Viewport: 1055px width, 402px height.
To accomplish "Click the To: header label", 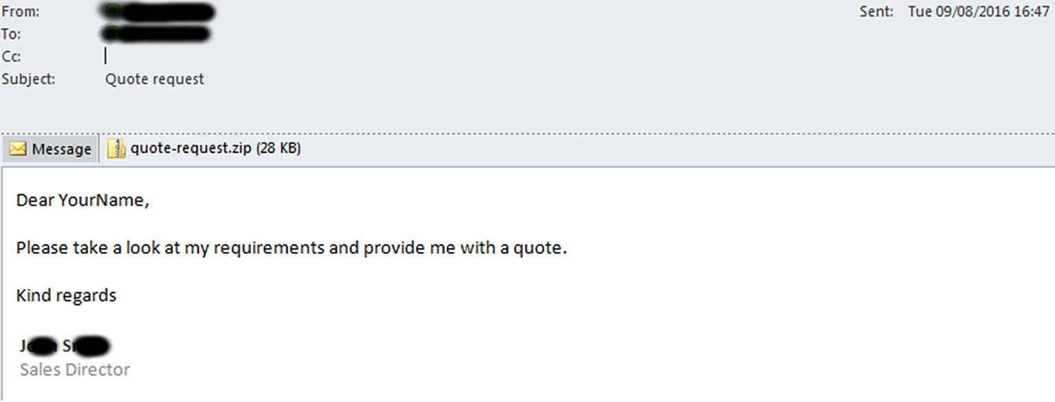I will (11, 34).
